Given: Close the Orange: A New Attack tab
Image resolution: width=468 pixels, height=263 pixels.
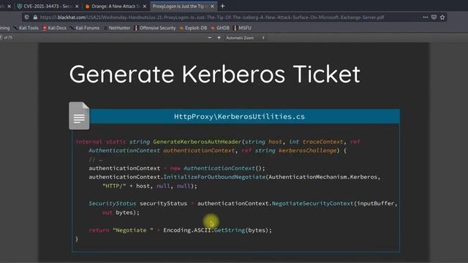Looking at the screenshot, I should (145, 7).
